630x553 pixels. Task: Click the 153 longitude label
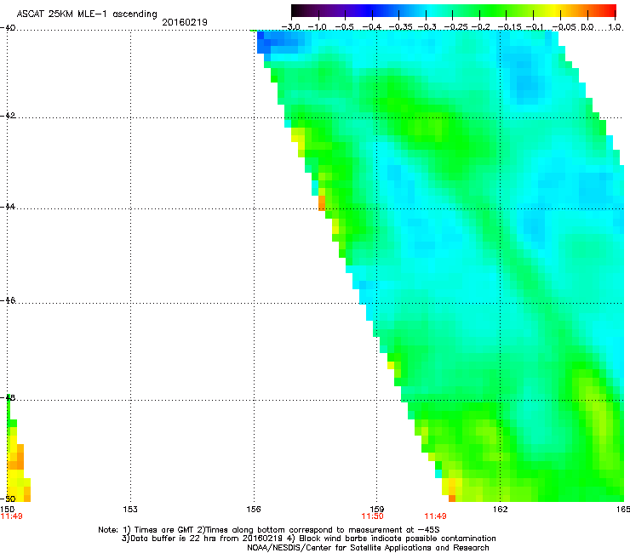pyautogui.click(x=130, y=510)
